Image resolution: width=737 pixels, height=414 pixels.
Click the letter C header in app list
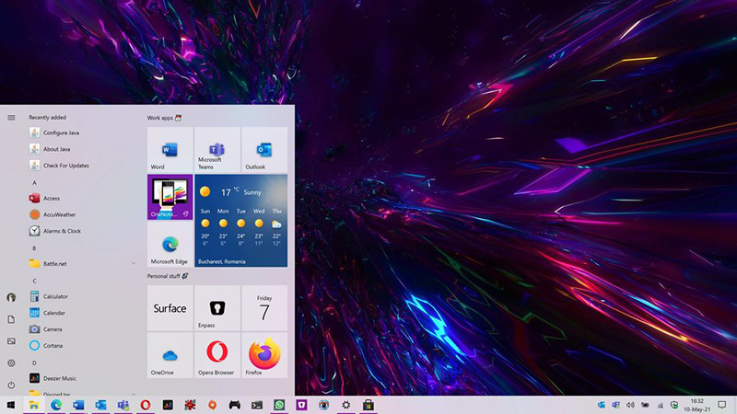click(34, 281)
